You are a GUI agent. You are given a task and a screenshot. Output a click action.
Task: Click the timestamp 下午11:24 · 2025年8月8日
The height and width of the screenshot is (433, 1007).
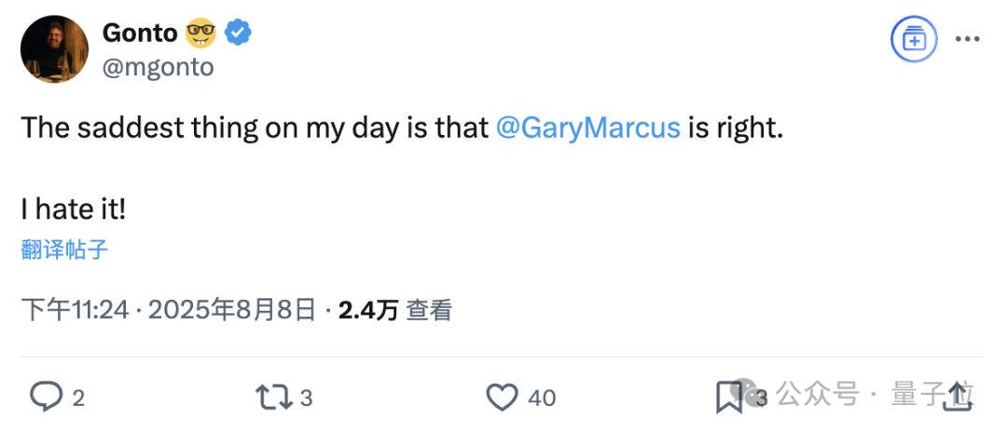(168, 310)
